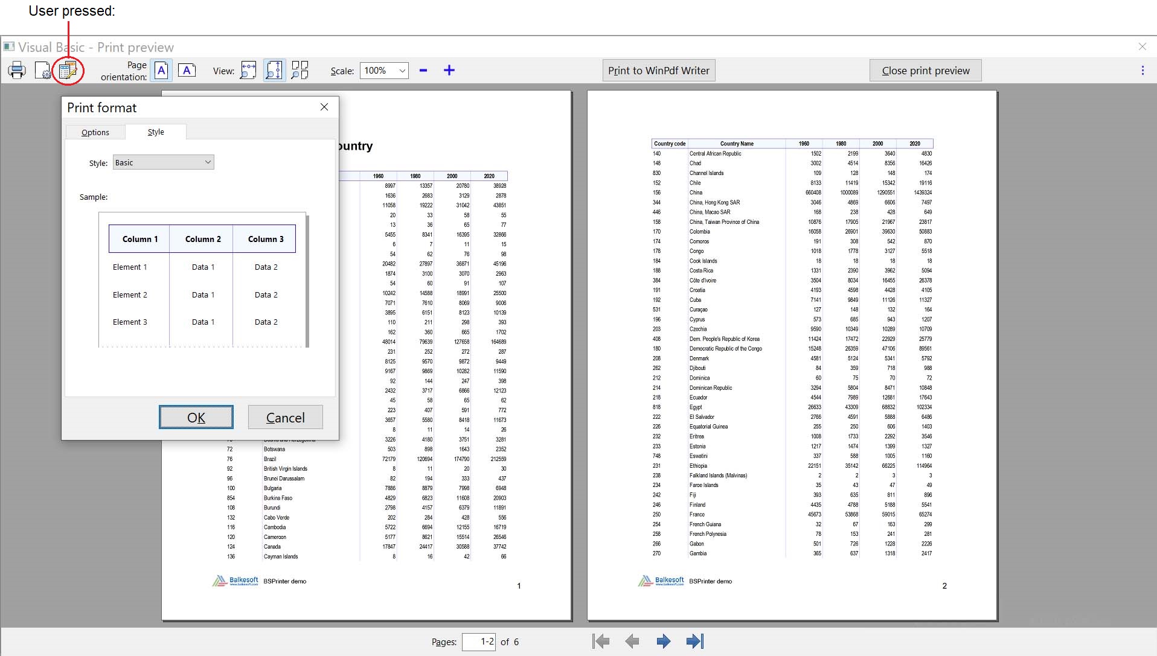Click "Column 2" header in the sample
Screen dimensions: 1157x656
203,239
